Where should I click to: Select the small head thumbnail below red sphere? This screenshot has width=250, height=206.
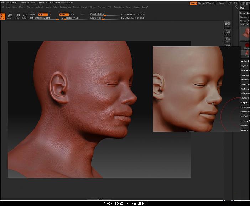point(245,53)
